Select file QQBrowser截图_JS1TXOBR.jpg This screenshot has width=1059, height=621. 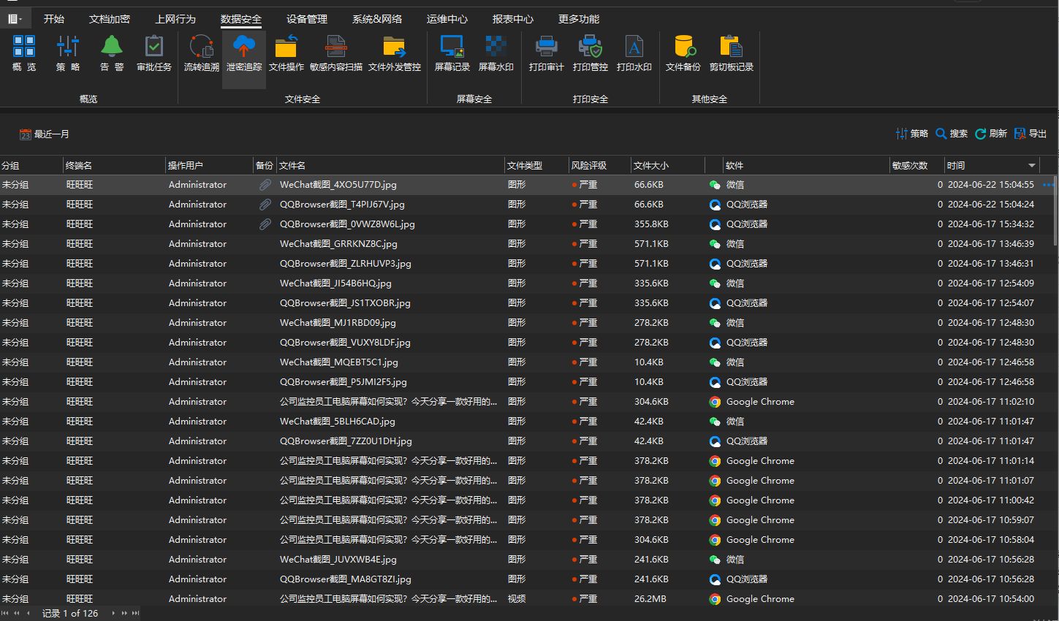345,303
